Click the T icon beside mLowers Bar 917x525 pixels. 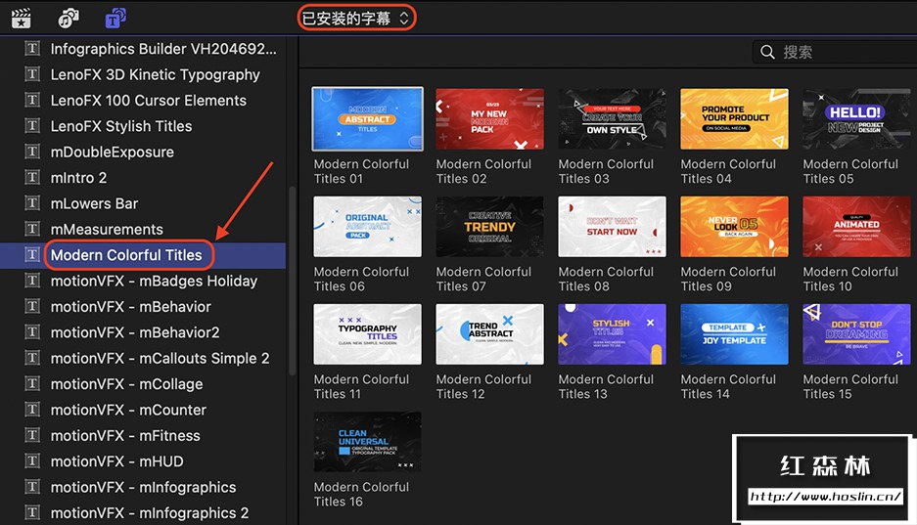(x=32, y=203)
